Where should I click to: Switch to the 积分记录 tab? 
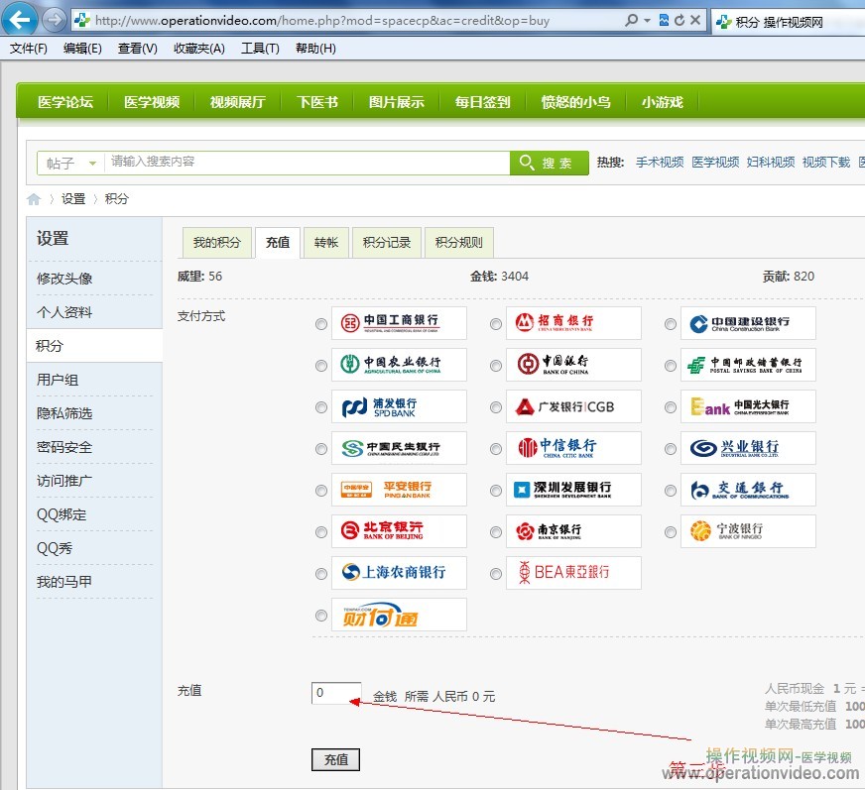coord(387,243)
